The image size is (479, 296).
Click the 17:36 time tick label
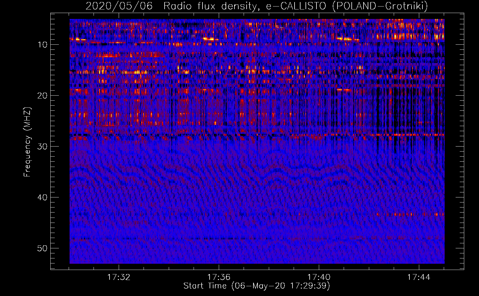tap(219, 277)
